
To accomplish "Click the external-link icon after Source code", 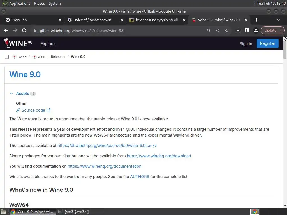I will [x=48, y=110].
